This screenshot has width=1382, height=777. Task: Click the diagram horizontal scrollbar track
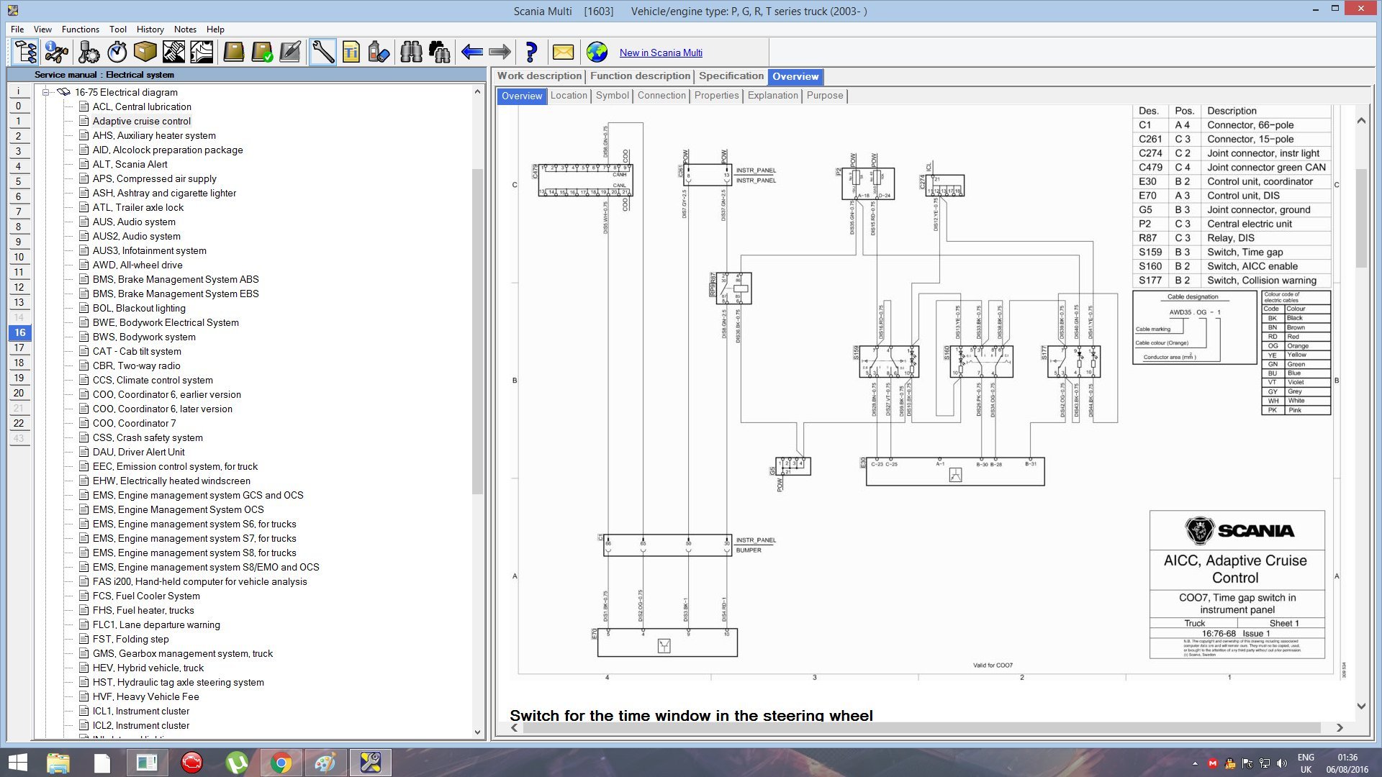pos(921,728)
